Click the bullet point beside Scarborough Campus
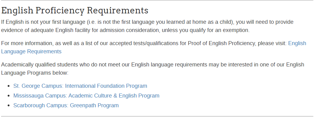Screen dimensions: 314x117 pyautogui.click(x=8, y=105)
